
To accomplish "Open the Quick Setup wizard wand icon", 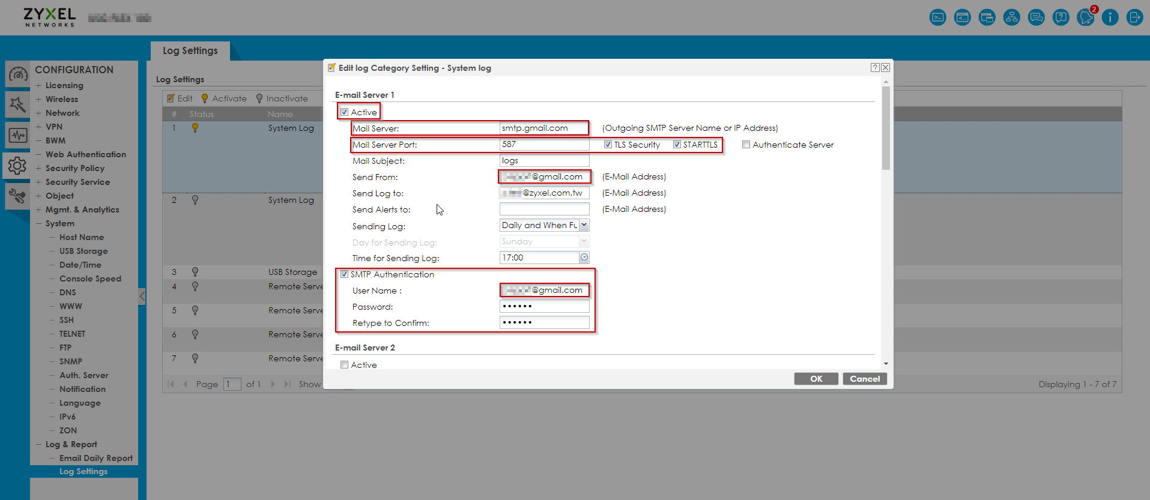I will [x=17, y=104].
